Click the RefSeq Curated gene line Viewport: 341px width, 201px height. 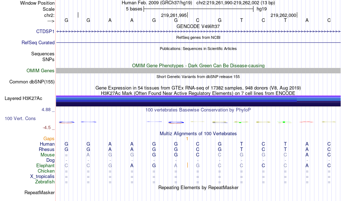[x=198, y=42]
